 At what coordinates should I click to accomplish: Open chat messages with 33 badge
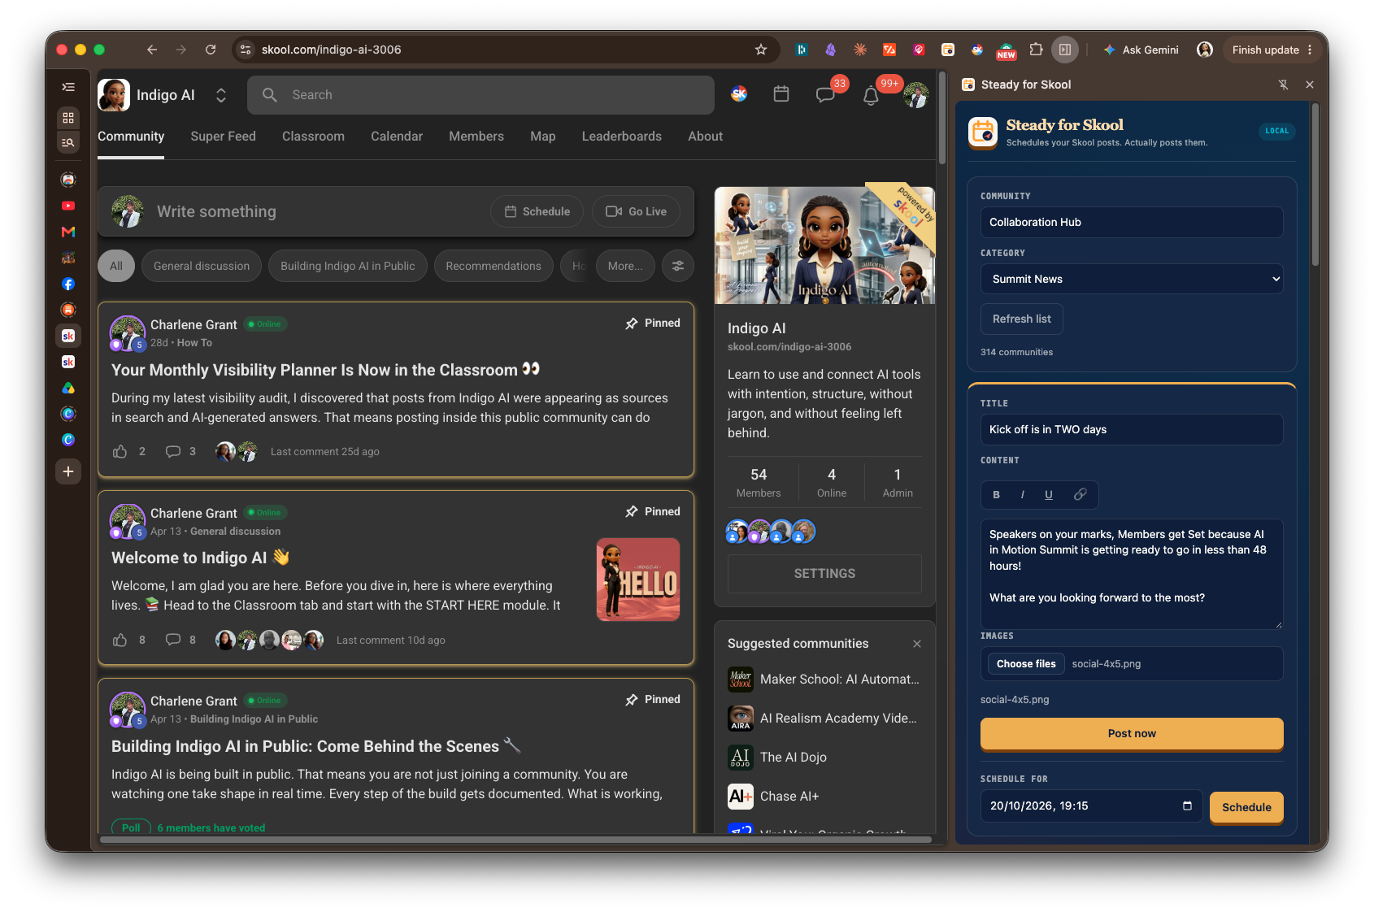pyautogui.click(x=826, y=94)
